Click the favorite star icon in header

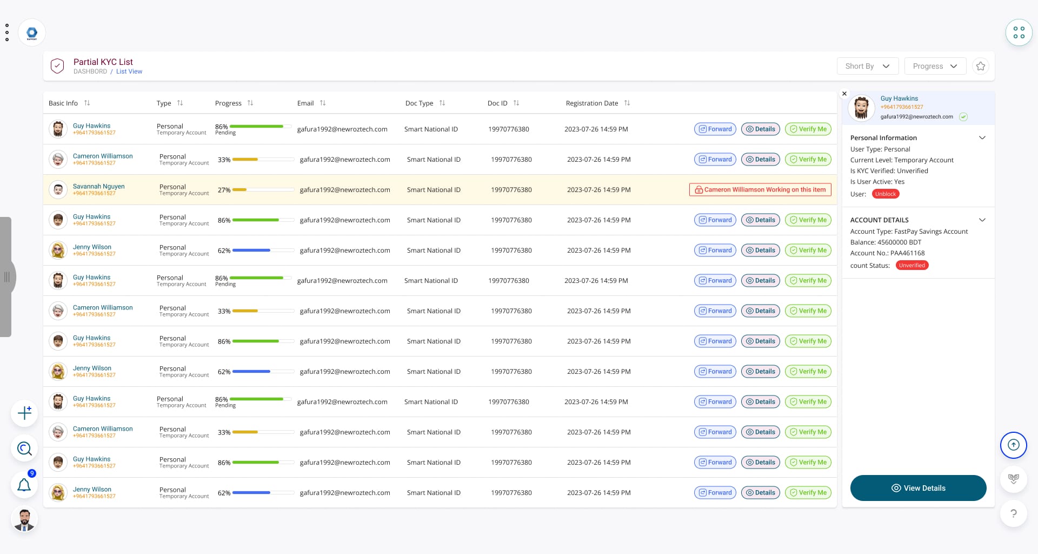coord(980,66)
